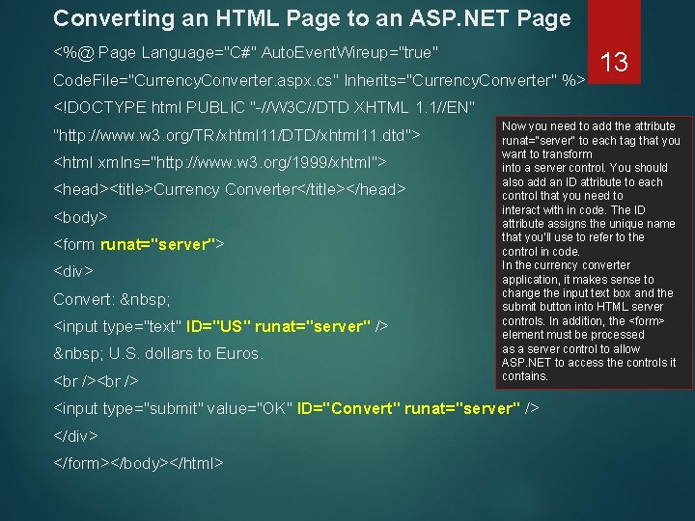Click the "<br /><br />" line
Image resolution: width=695 pixels, height=521 pixels.
click(x=96, y=381)
